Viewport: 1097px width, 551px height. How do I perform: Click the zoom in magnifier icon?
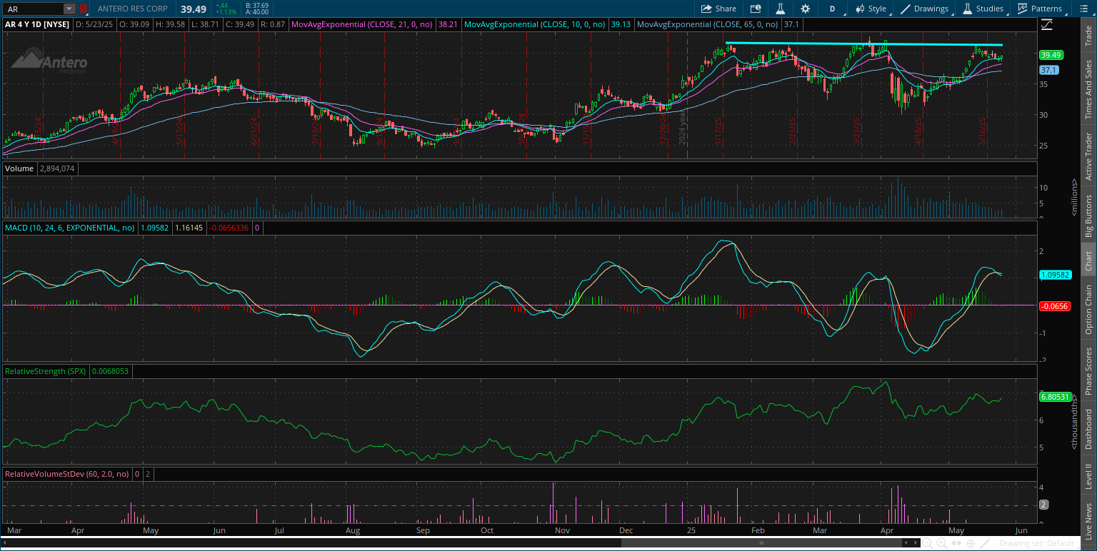[943, 543]
